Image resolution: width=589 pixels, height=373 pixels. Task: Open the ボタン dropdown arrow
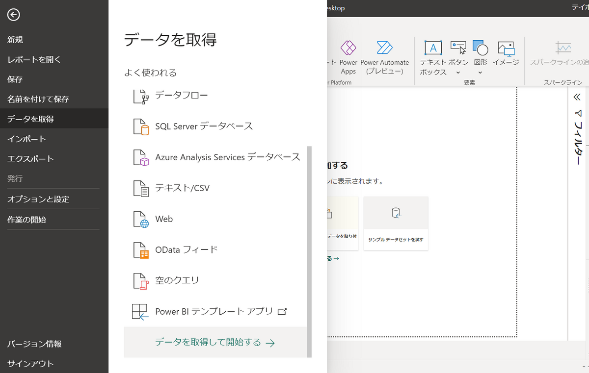[x=458, y=72]
